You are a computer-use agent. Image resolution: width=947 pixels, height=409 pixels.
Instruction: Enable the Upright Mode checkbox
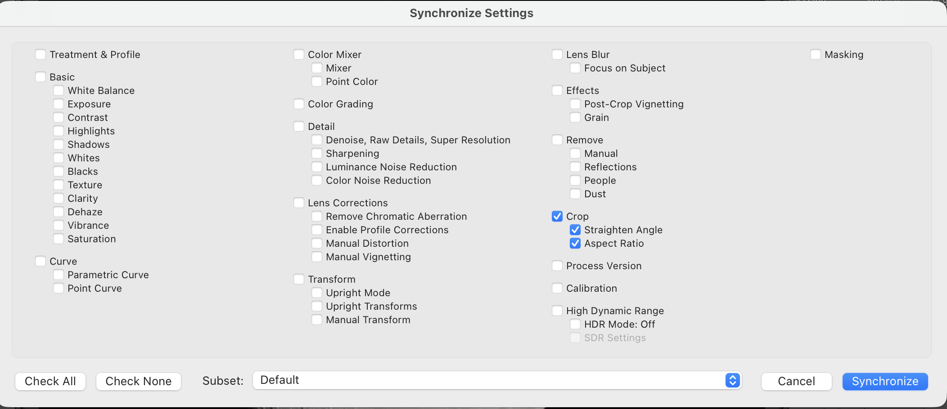click(x=317, y=292)
